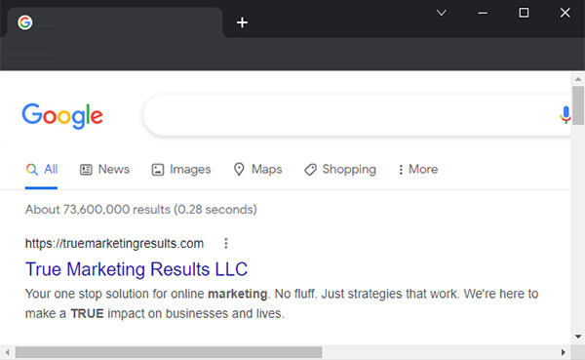Switch to the News results tab
The height and width of the screenshot is (360, 585).
click(x=105, y=169)
